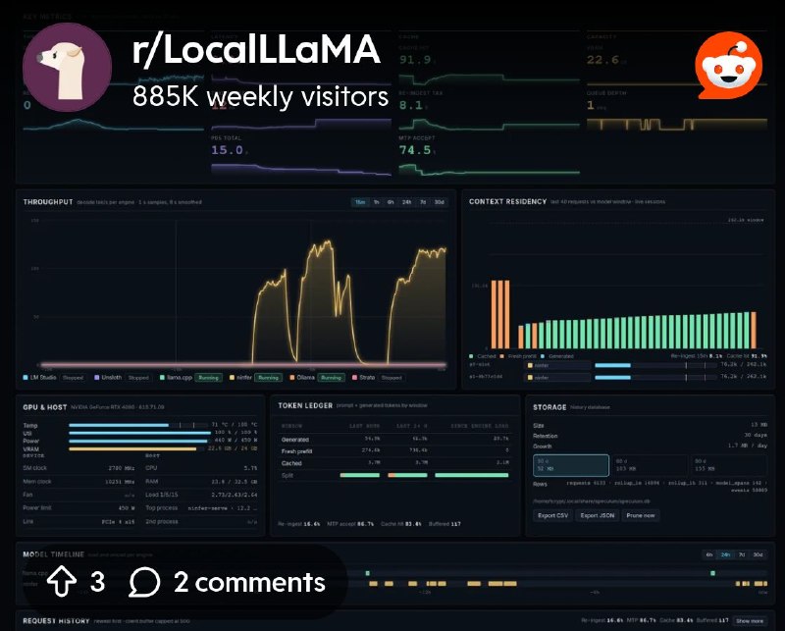Switch Model Timeline to 6h
Image resolution: width=785 pixels, height=631 pixels.
coord(709,554)
